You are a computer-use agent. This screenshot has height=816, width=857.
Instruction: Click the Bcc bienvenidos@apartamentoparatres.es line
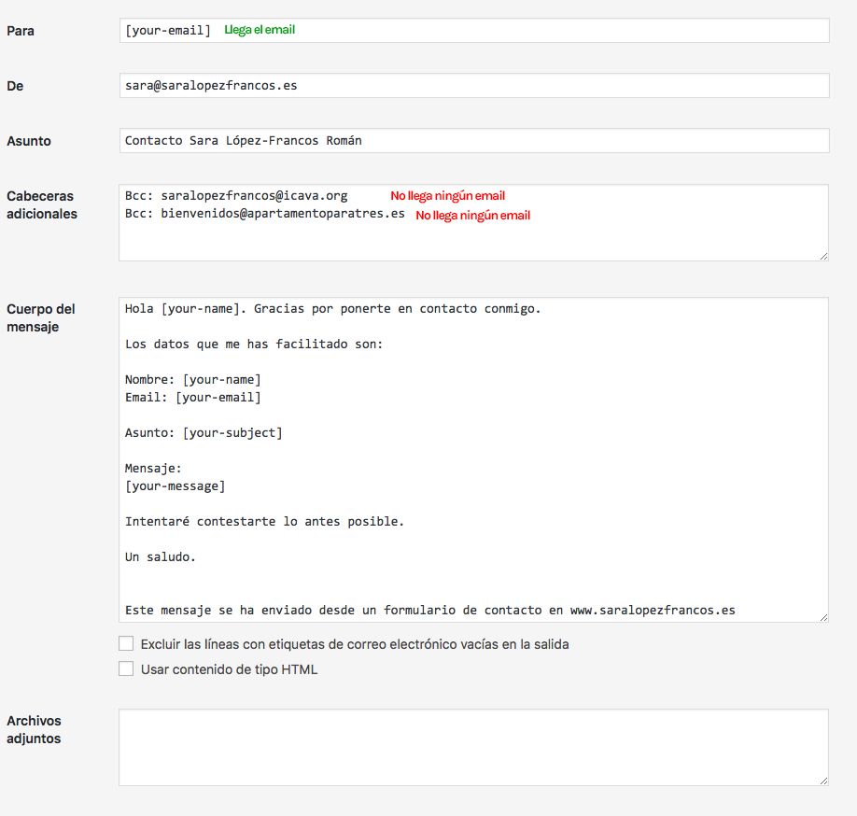(264, 214)
